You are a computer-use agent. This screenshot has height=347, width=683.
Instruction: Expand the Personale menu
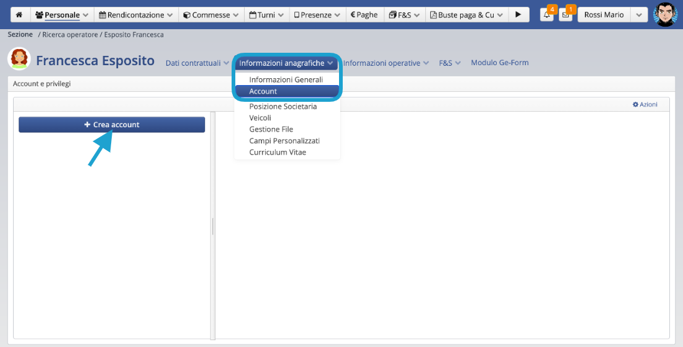(61, 15)
